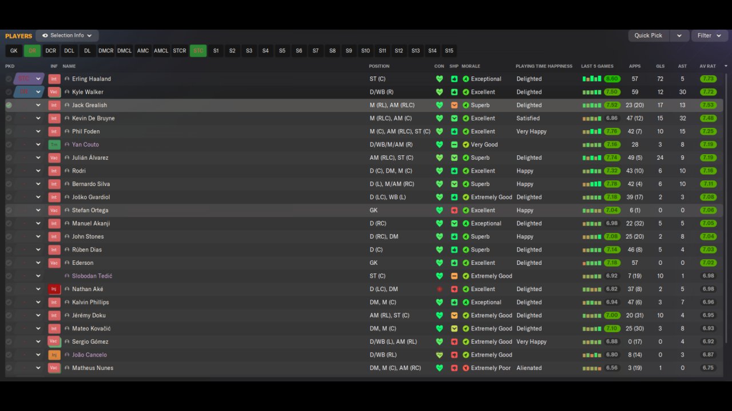Click Erling Haaland's condition heart icon

(x=439, y=79)
